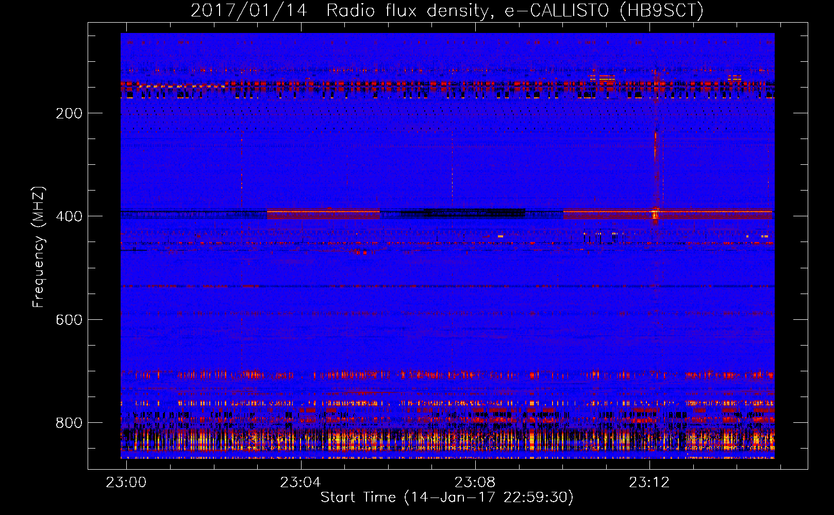Click the '400' frequency tick label
This screenshot has height=515, width=834.
pos(69,216)
